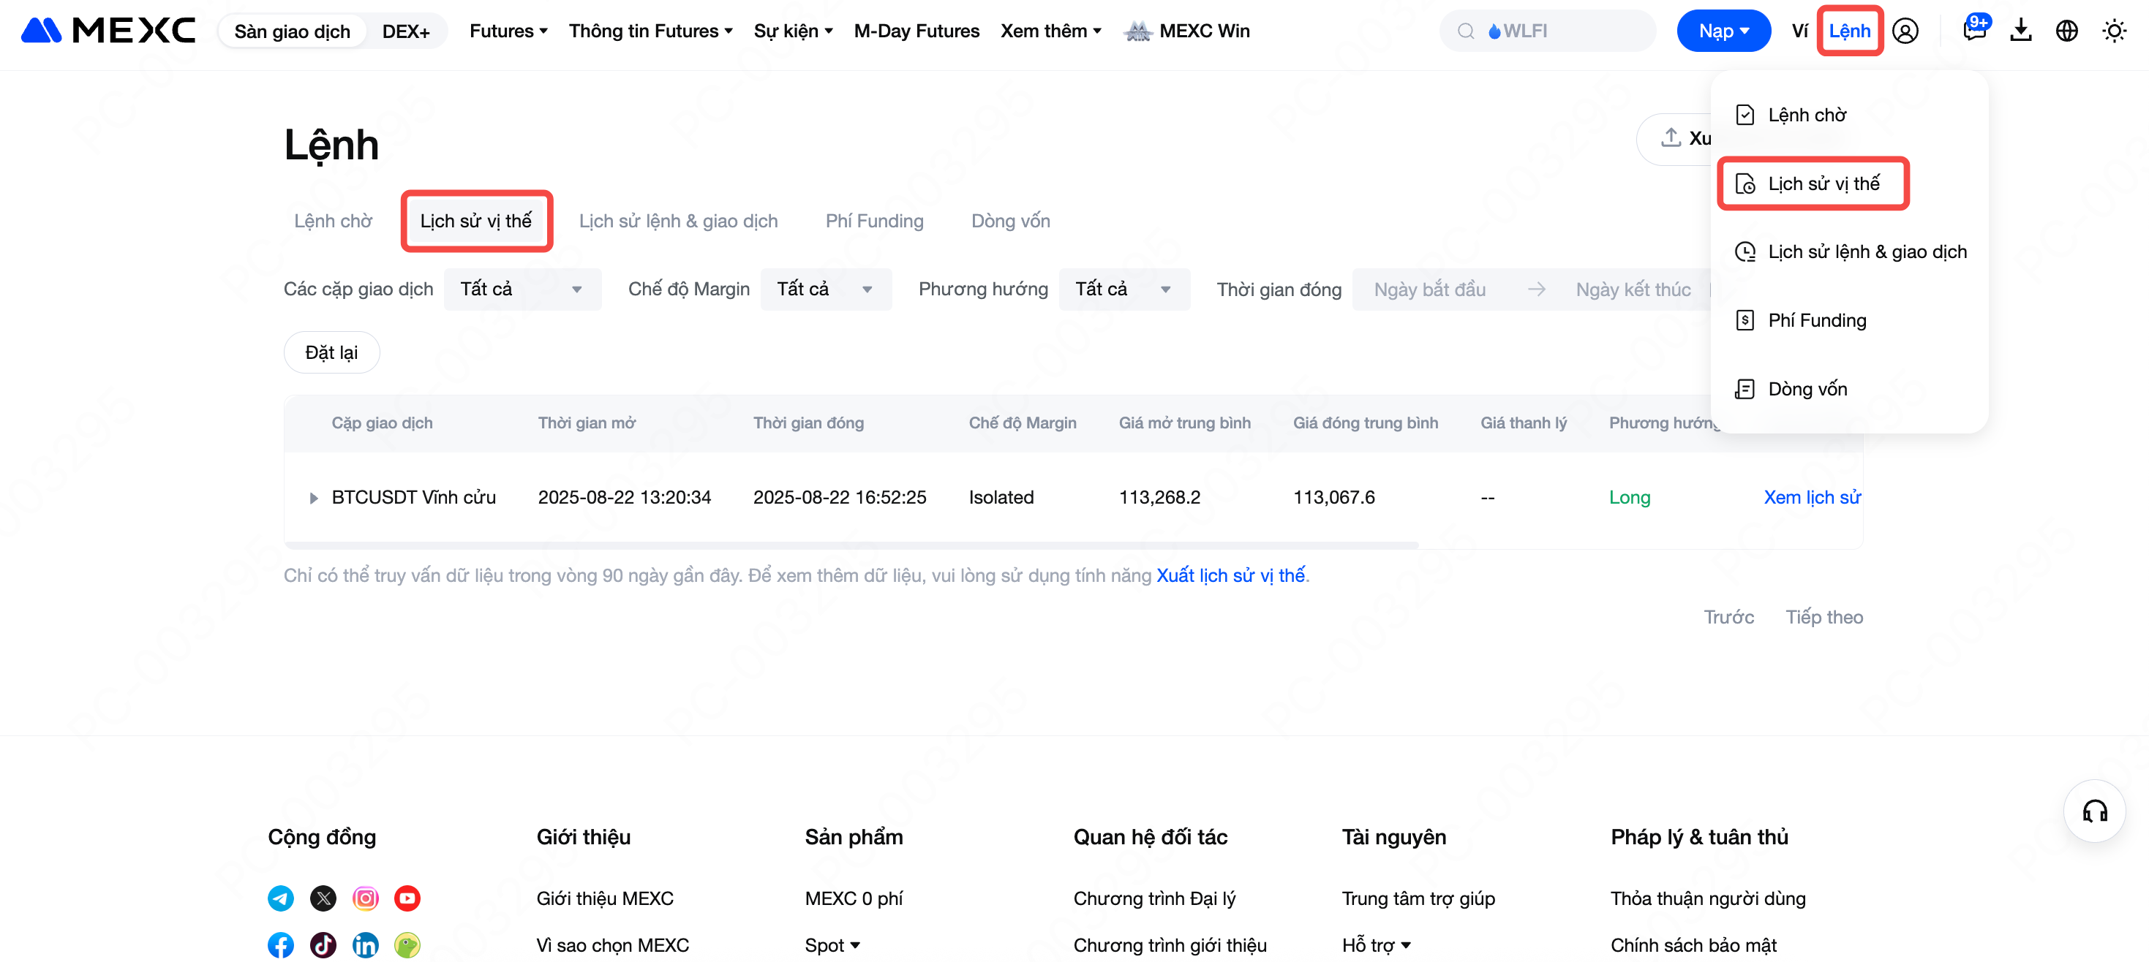Open the language globe icon

2066,31
